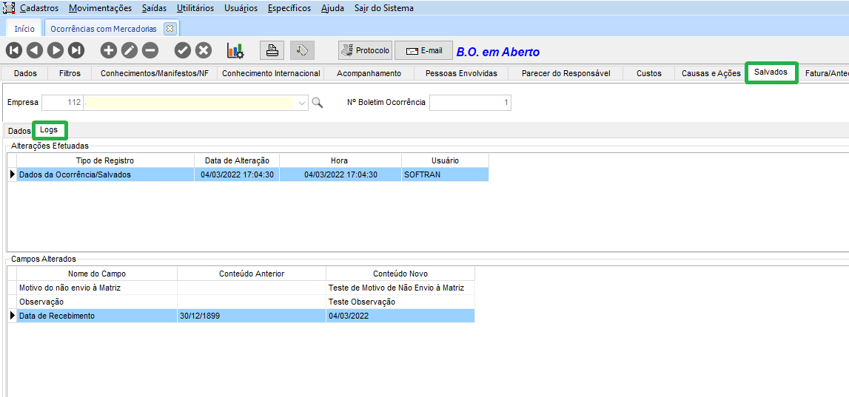Image resolution: width=849 pixels, height=397 pixels.
Task: Jump to the last record
Action: (76, 50)
